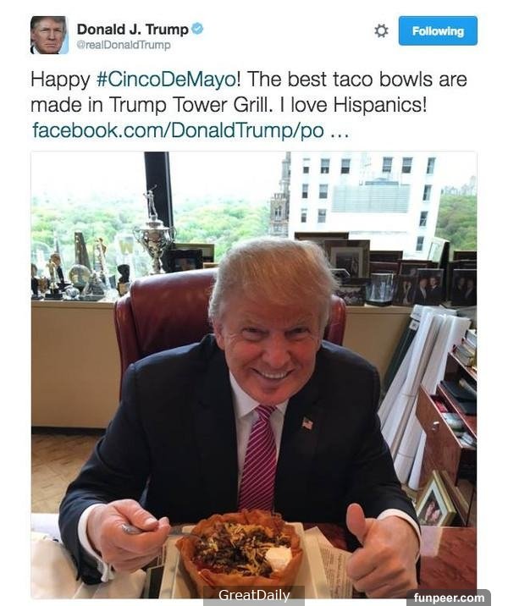
Task: Click the ellipsis after the facebook link
Action: 340,132
